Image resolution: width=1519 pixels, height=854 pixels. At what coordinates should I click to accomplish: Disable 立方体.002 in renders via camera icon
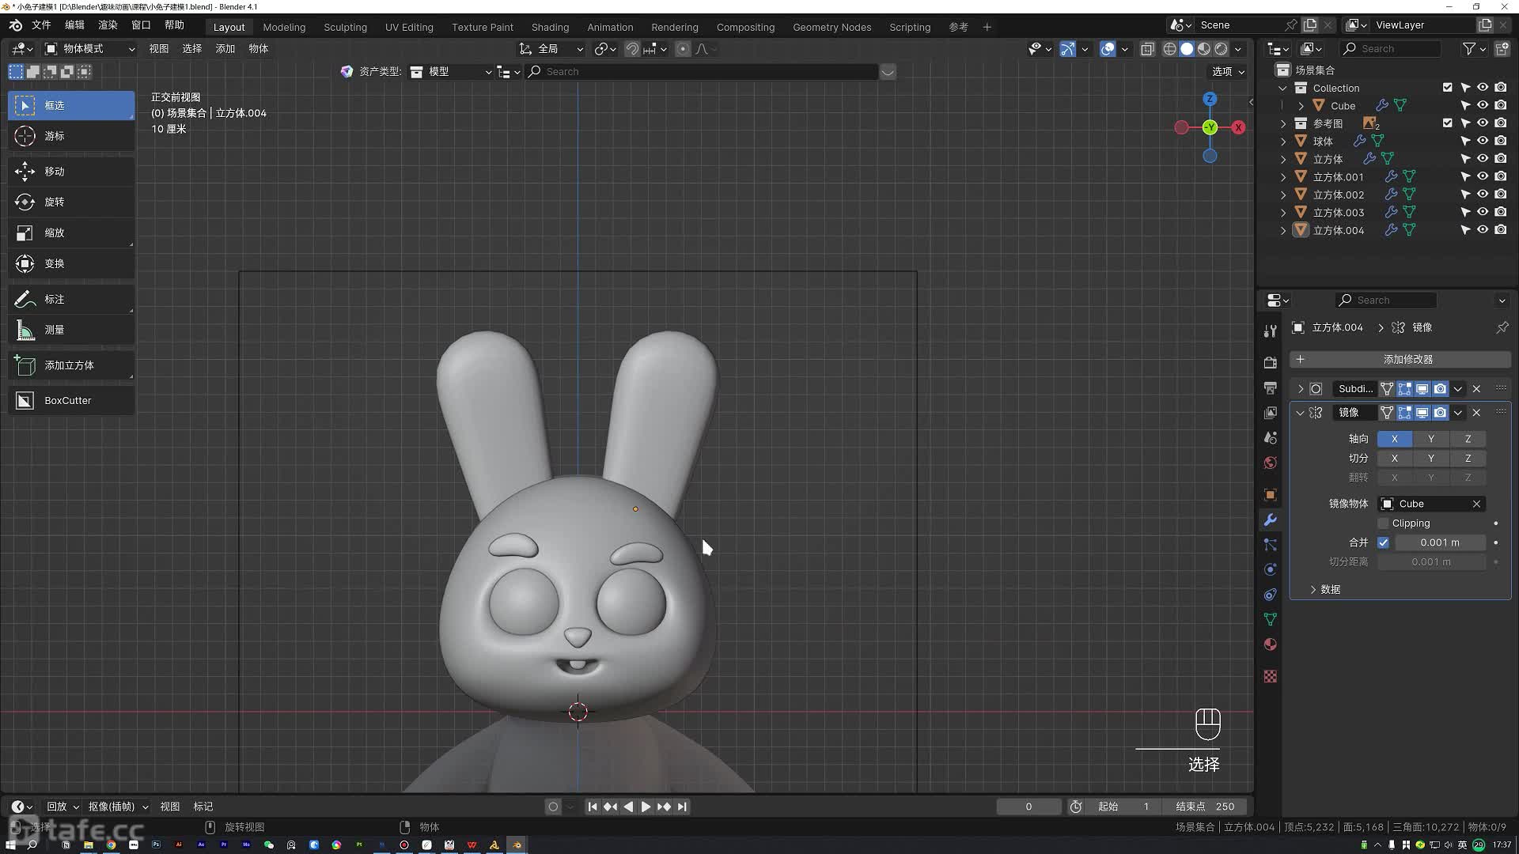point(1501,195)
